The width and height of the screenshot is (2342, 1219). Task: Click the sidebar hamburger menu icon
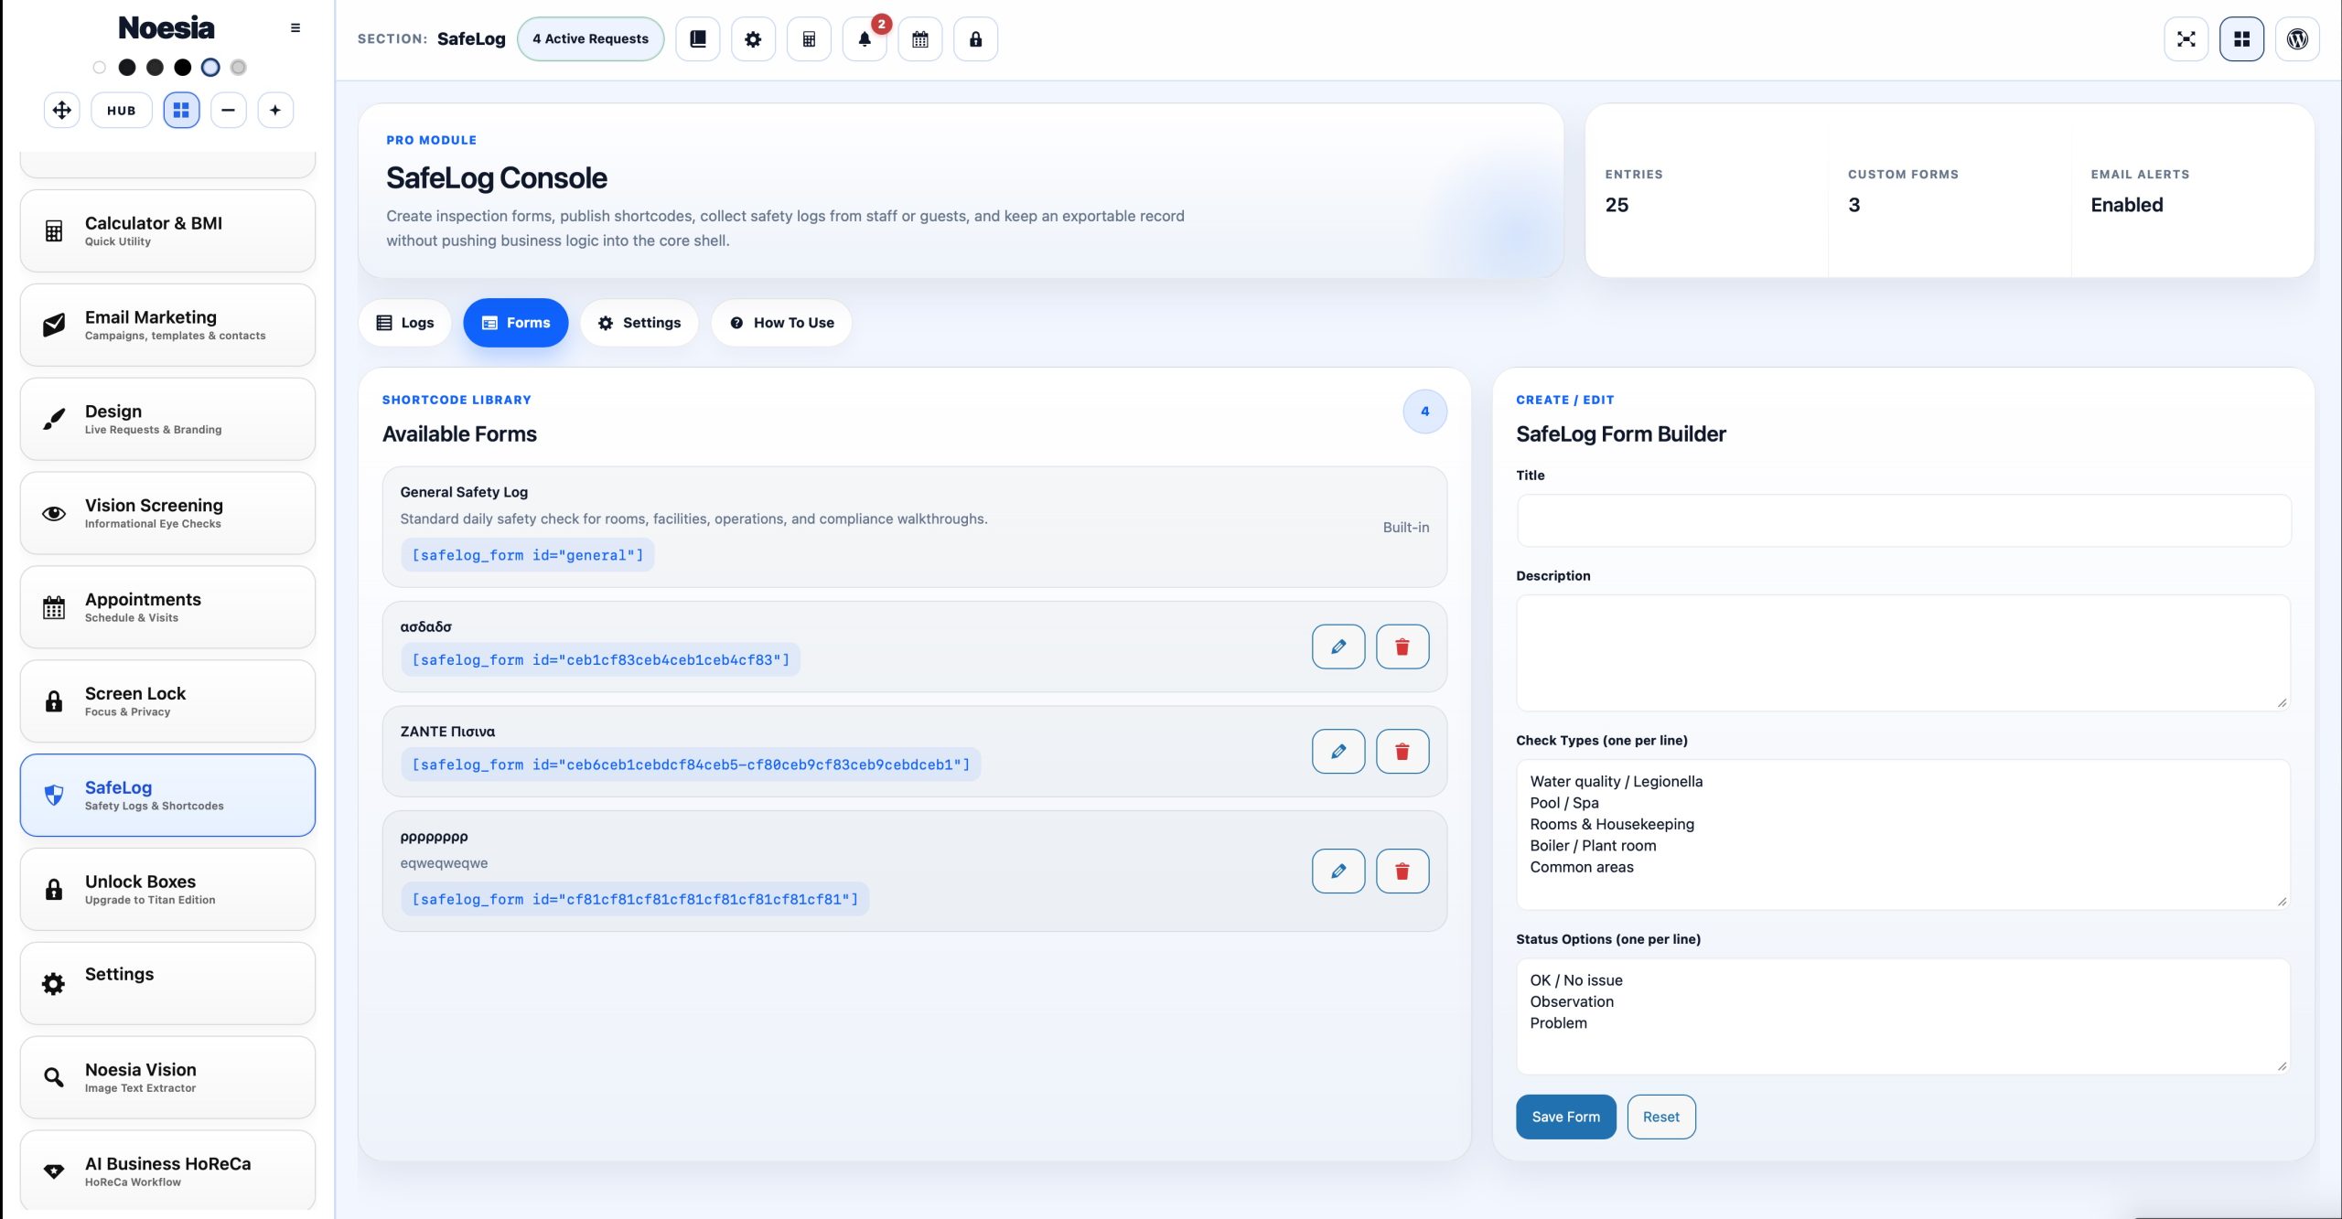point(295,28)
